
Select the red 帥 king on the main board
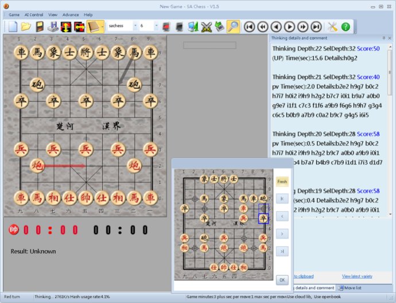pos(86,198)
